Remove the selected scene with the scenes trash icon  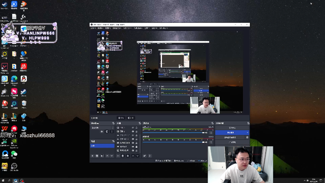tap(97, 156)
